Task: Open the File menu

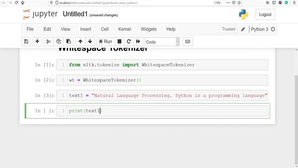Action: (x=30, y=29)
